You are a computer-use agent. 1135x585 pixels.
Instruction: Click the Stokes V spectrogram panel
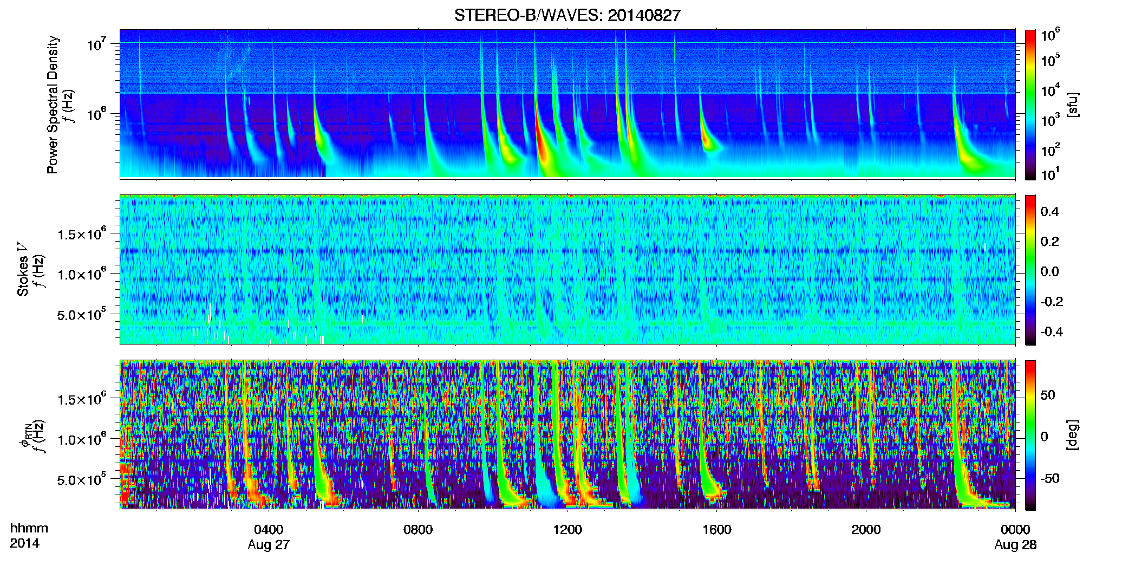(x=567, y=269)
